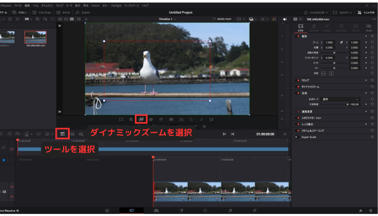This screenshot has width=378, height=216.
Task: Open the Color page icon at bottom
Action: coord(205,211)
